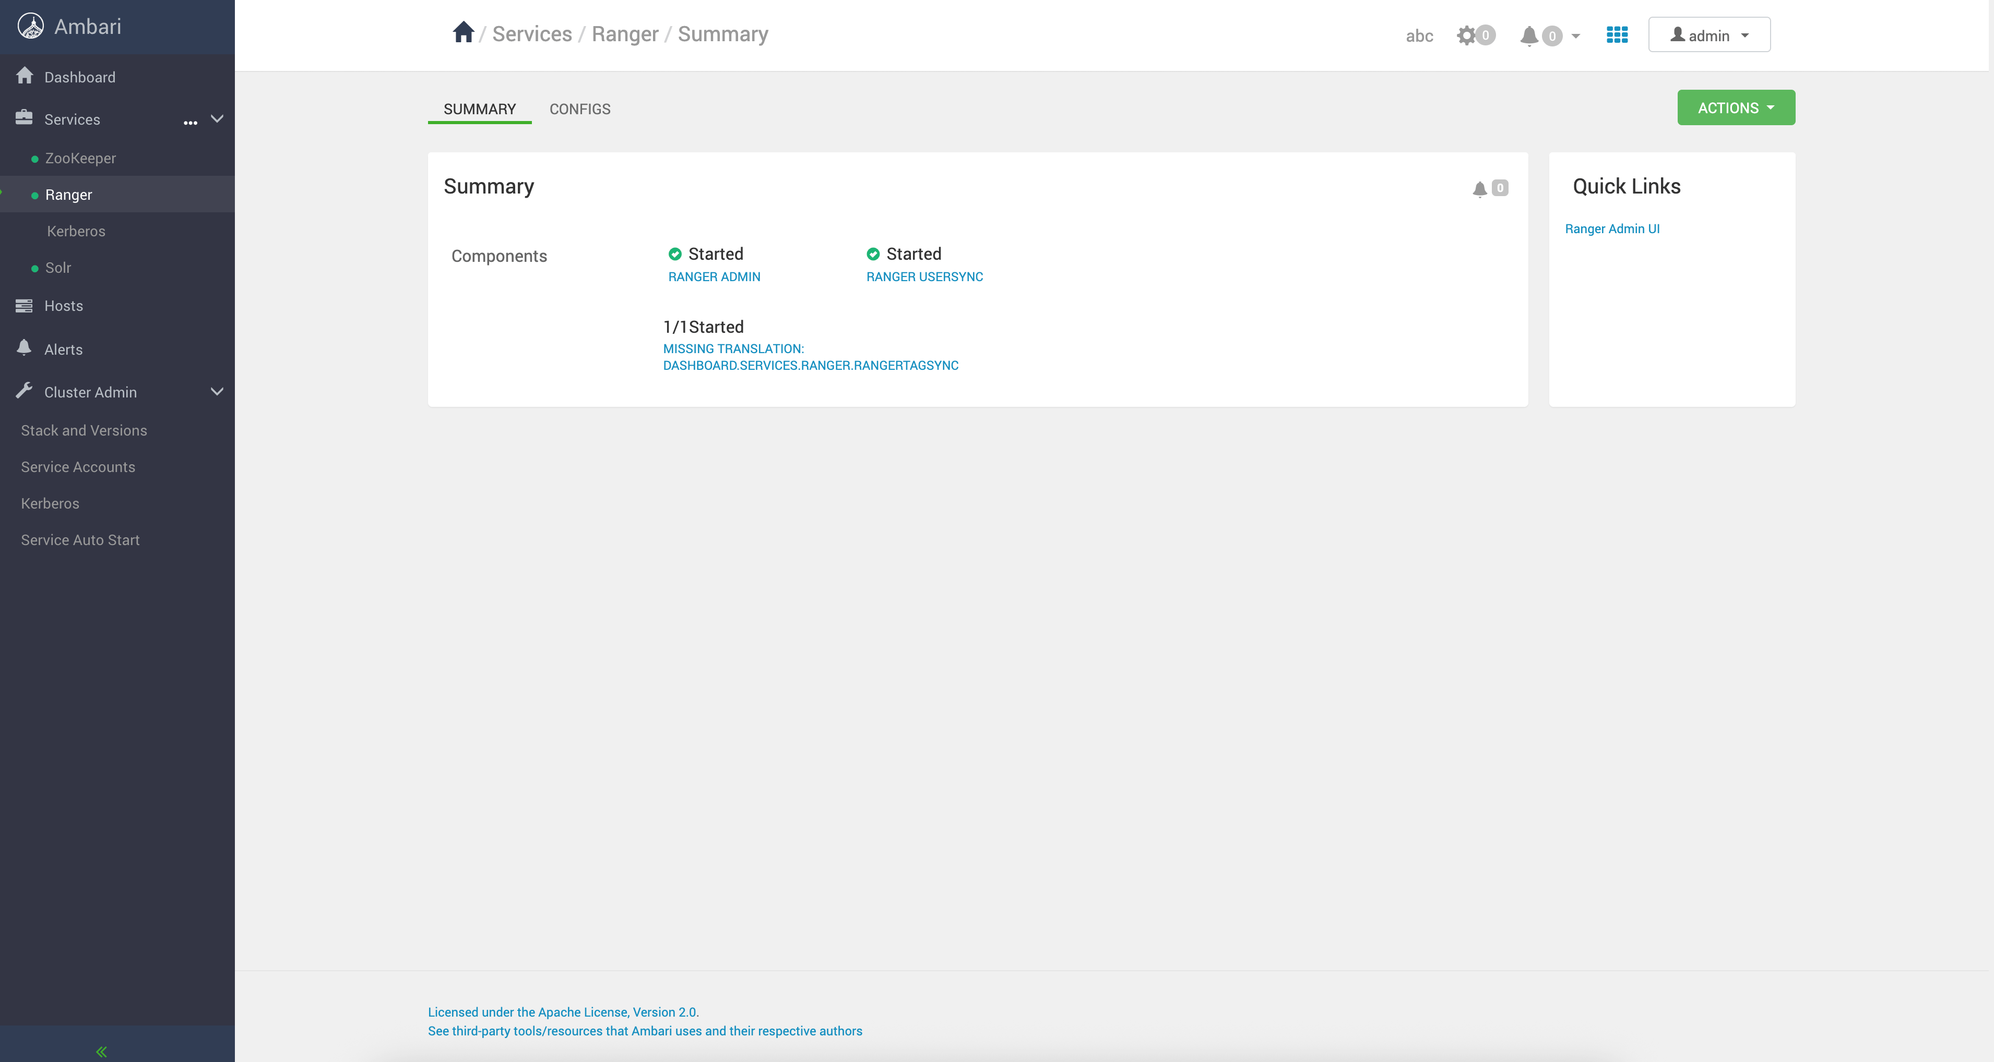This screenshot has height=1062, width=1994.
Task: Open the green ACTIONS dropdown
Action: [x=1736, y=107]
